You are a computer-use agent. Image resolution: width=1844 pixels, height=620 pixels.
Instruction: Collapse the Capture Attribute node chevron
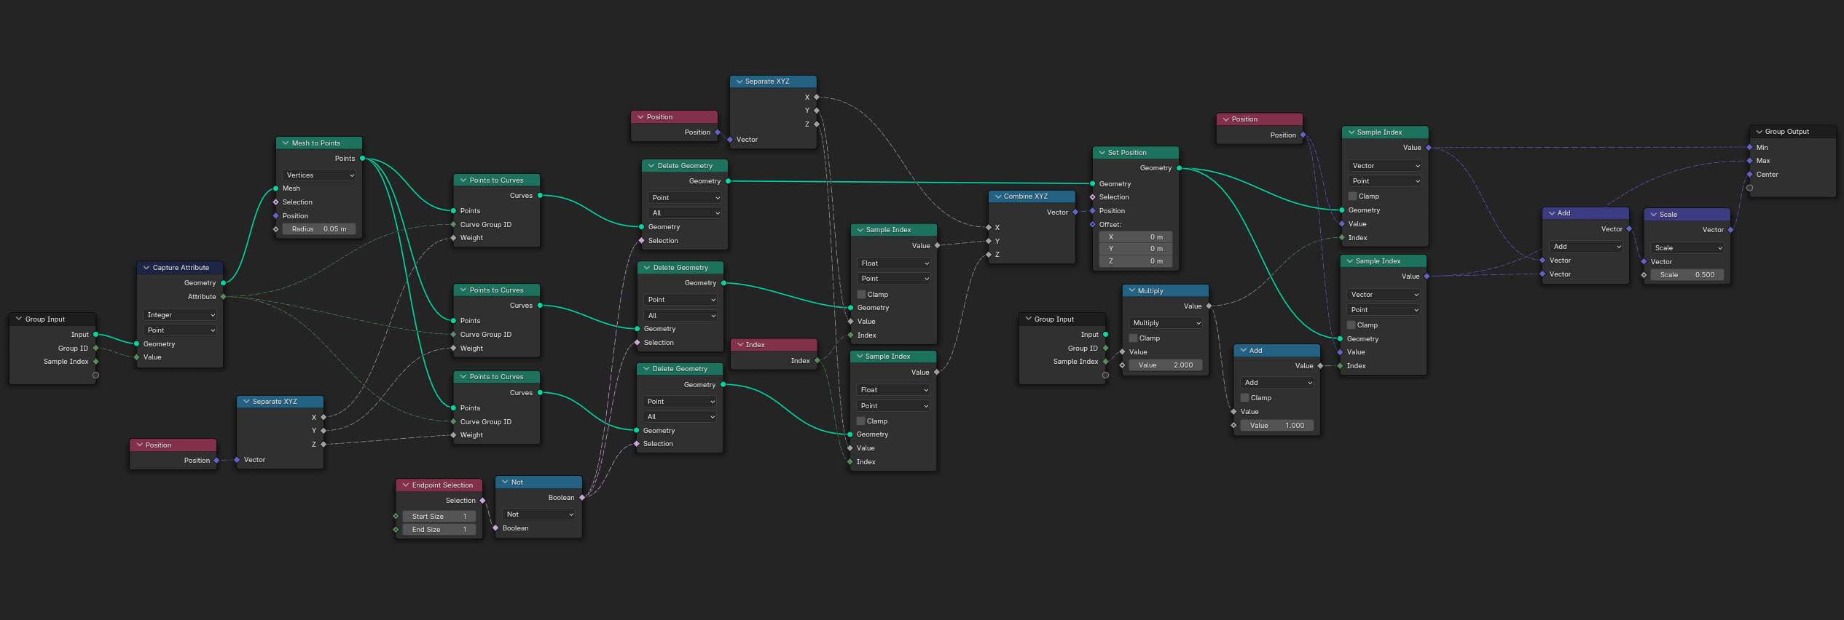tap(146, 268)
